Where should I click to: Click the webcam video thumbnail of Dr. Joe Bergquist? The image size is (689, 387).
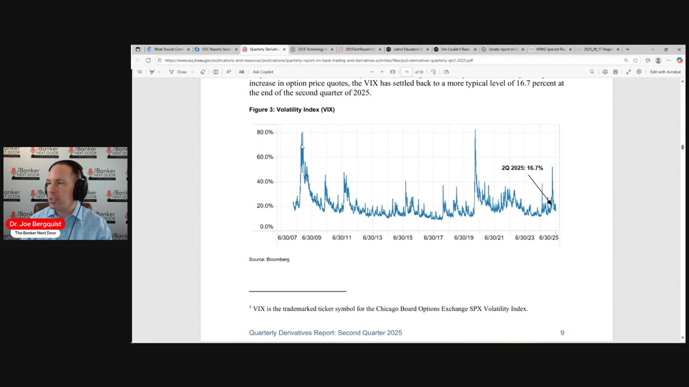(65, 193)
